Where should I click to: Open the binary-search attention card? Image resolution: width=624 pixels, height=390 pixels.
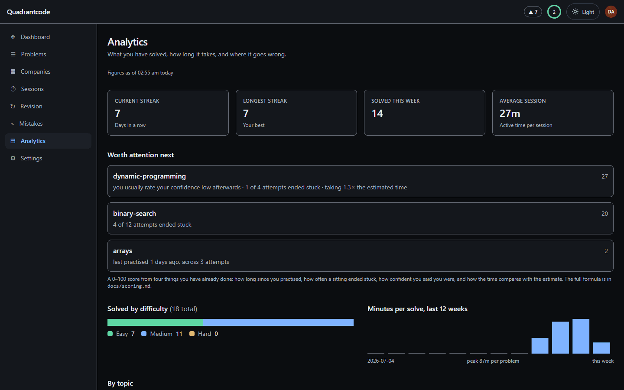pos(361,218)
